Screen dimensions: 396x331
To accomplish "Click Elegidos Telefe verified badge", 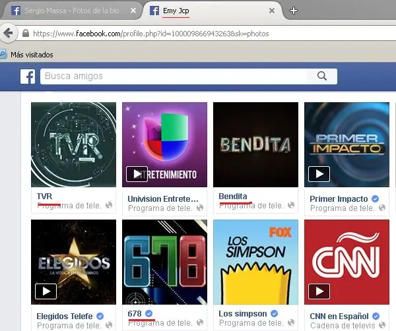I will point(100,316).
